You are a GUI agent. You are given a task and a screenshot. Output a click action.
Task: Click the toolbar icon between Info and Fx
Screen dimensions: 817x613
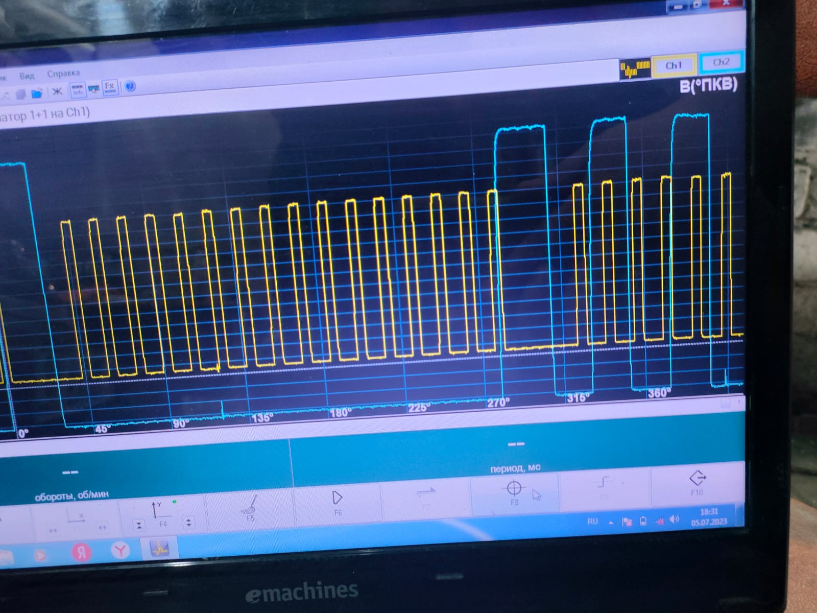pyautogui.click(x=93, y=89)
